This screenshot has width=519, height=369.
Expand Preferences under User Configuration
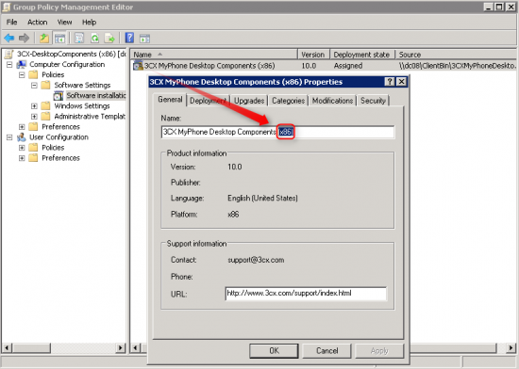pos(22,158)
